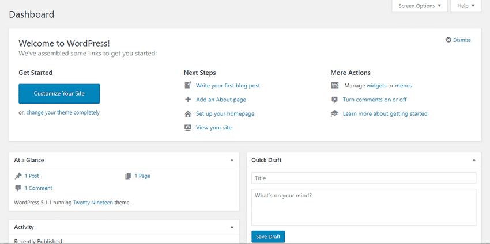Screen dimensions: 490x244
Task: Click the comment-off icon beside Turn comments on or off
Action: [x=335, y=100]
